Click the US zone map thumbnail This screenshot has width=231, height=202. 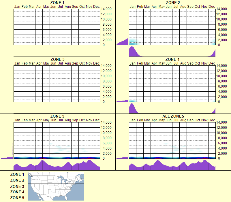(x=55, y=186)
